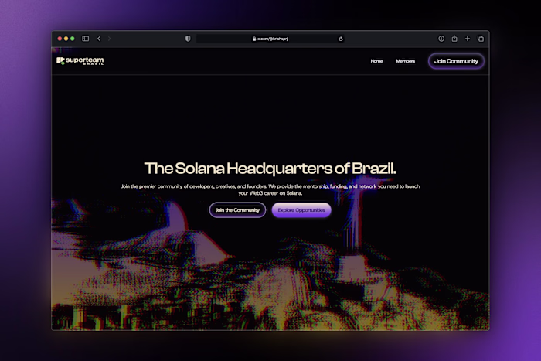Viewport: 541px width, 361px height.
Task: Open the share sheet icon
Action: [454, 39]
